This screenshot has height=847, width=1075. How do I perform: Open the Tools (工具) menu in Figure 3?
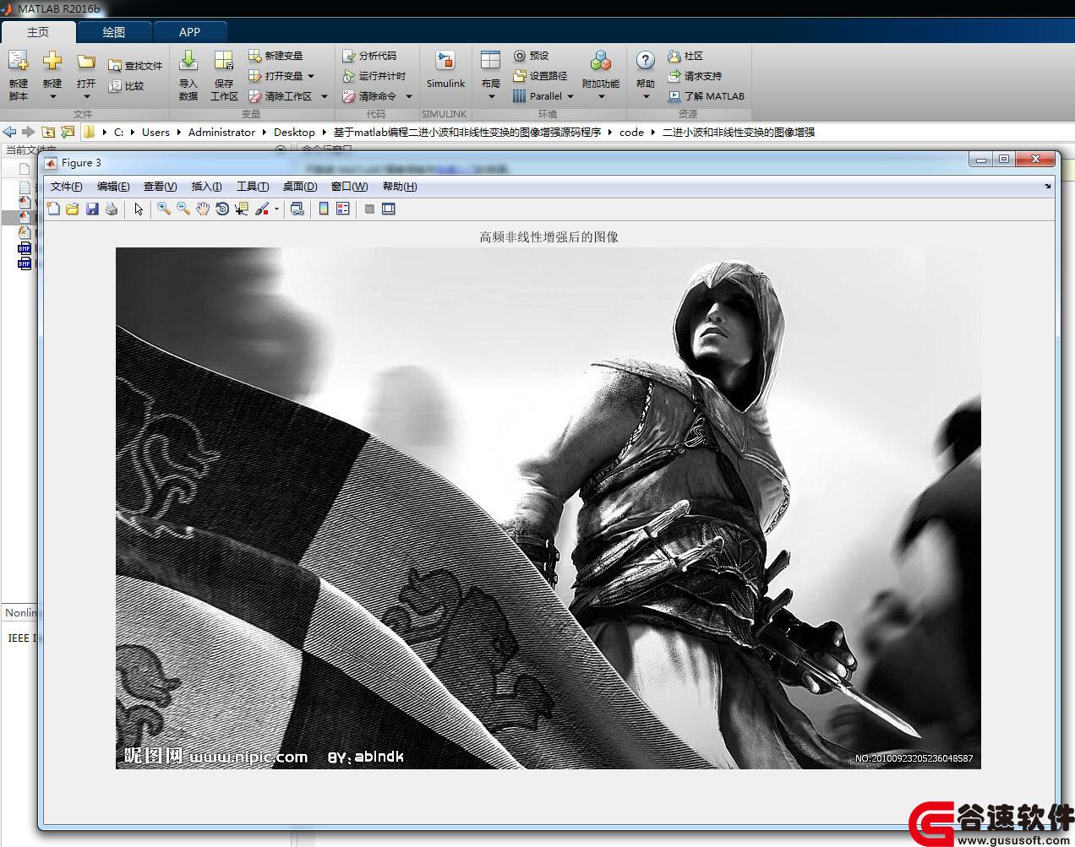(x=252, y=187)
